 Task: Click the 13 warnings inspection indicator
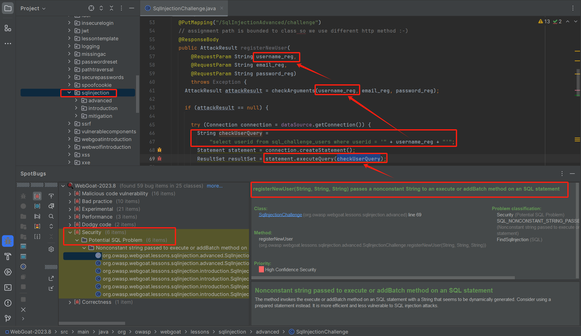[544, 21]
